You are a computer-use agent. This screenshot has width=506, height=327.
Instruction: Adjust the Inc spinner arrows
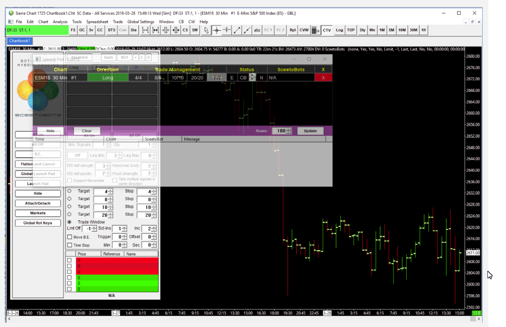pos(154,229)
